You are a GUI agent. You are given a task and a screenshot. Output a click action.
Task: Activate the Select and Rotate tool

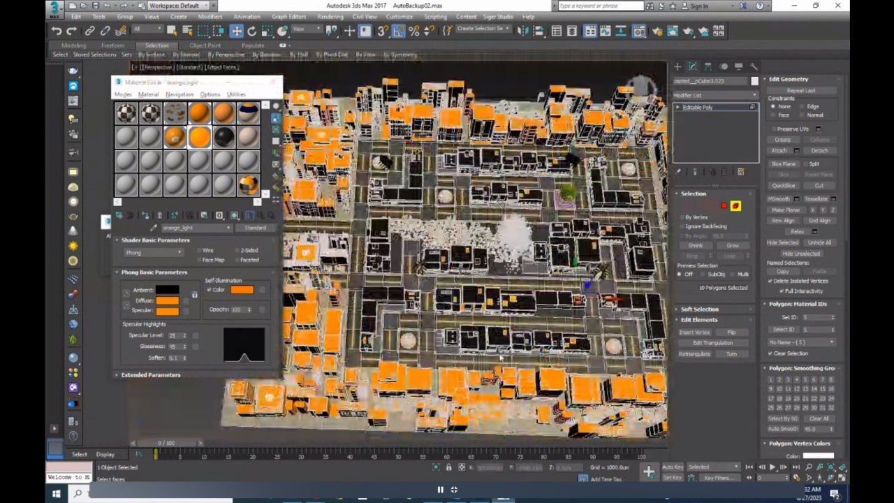coord(252,31)
